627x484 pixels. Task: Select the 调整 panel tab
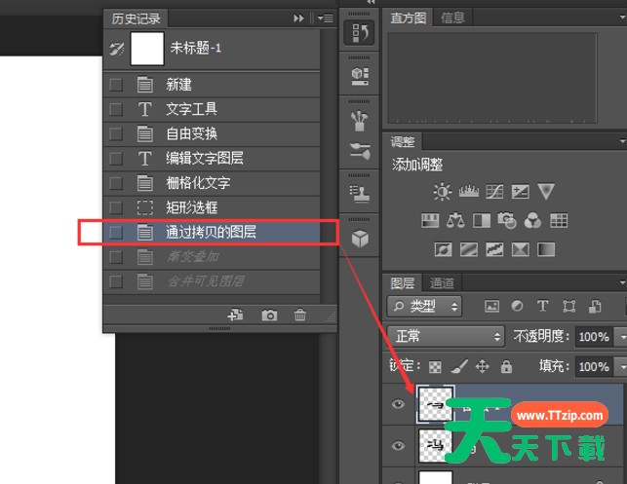tap(403, 142)
